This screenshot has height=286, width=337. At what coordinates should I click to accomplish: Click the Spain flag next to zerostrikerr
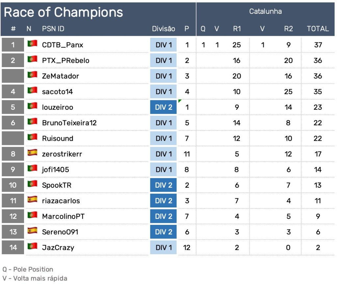32,153
